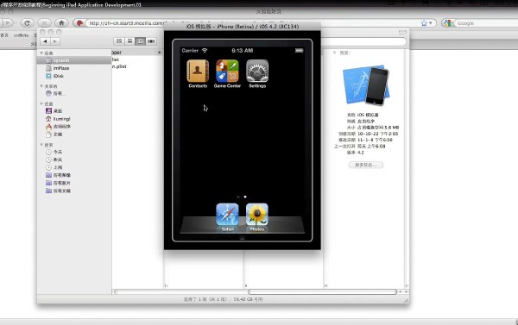Select the file ending in n.plist
The height and width of the screenshot is (325, 518).
pos(119,66)
